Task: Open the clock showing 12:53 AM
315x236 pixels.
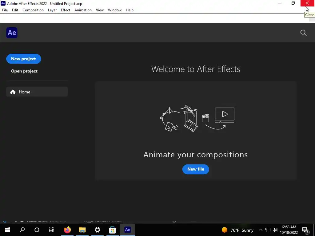Action: coord(289,230)
